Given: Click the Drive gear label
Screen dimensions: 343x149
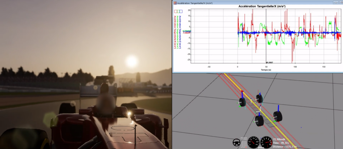Looking at the screenshot, I should click(x=261, y=148).
